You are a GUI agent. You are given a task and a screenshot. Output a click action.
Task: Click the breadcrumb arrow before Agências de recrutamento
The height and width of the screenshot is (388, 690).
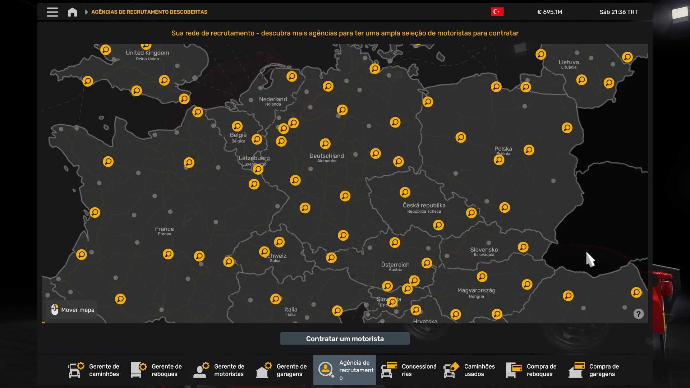pyautogui.click(x=86, y=12)
